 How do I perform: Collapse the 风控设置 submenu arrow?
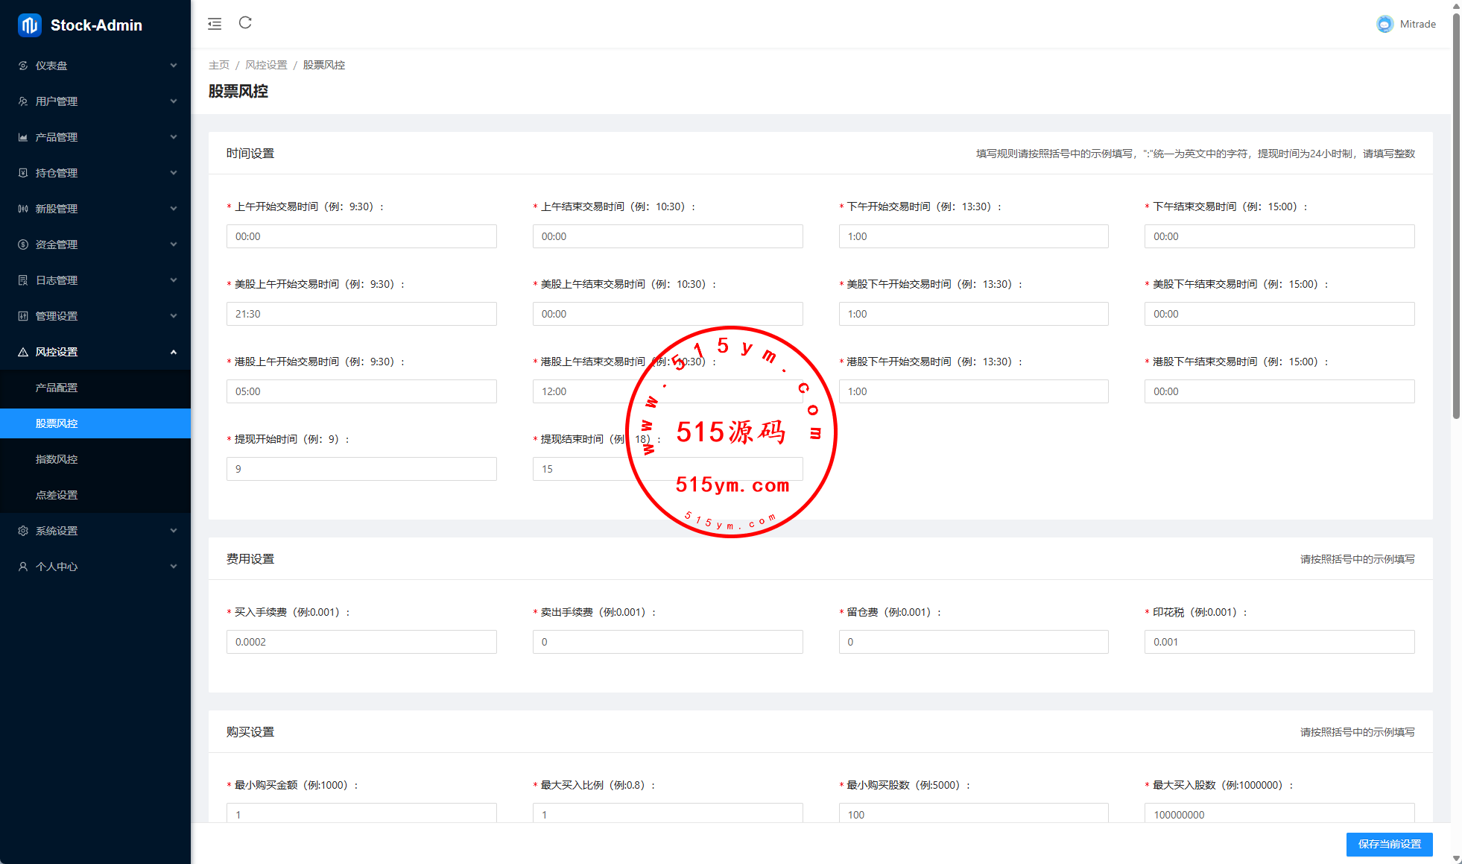(x=174, y=352)
